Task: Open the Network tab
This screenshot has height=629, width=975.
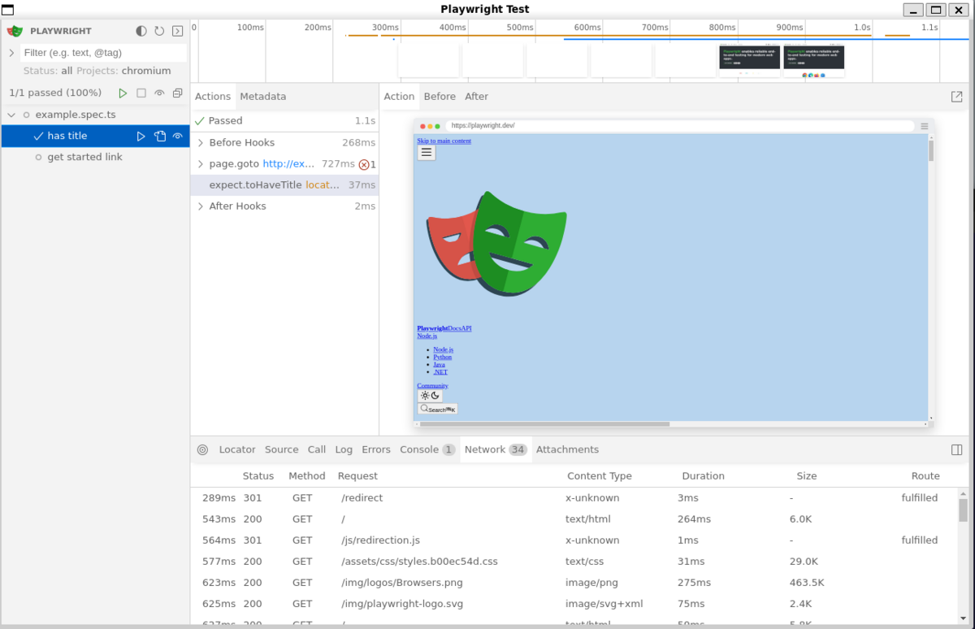Action: tap(496, 449)
